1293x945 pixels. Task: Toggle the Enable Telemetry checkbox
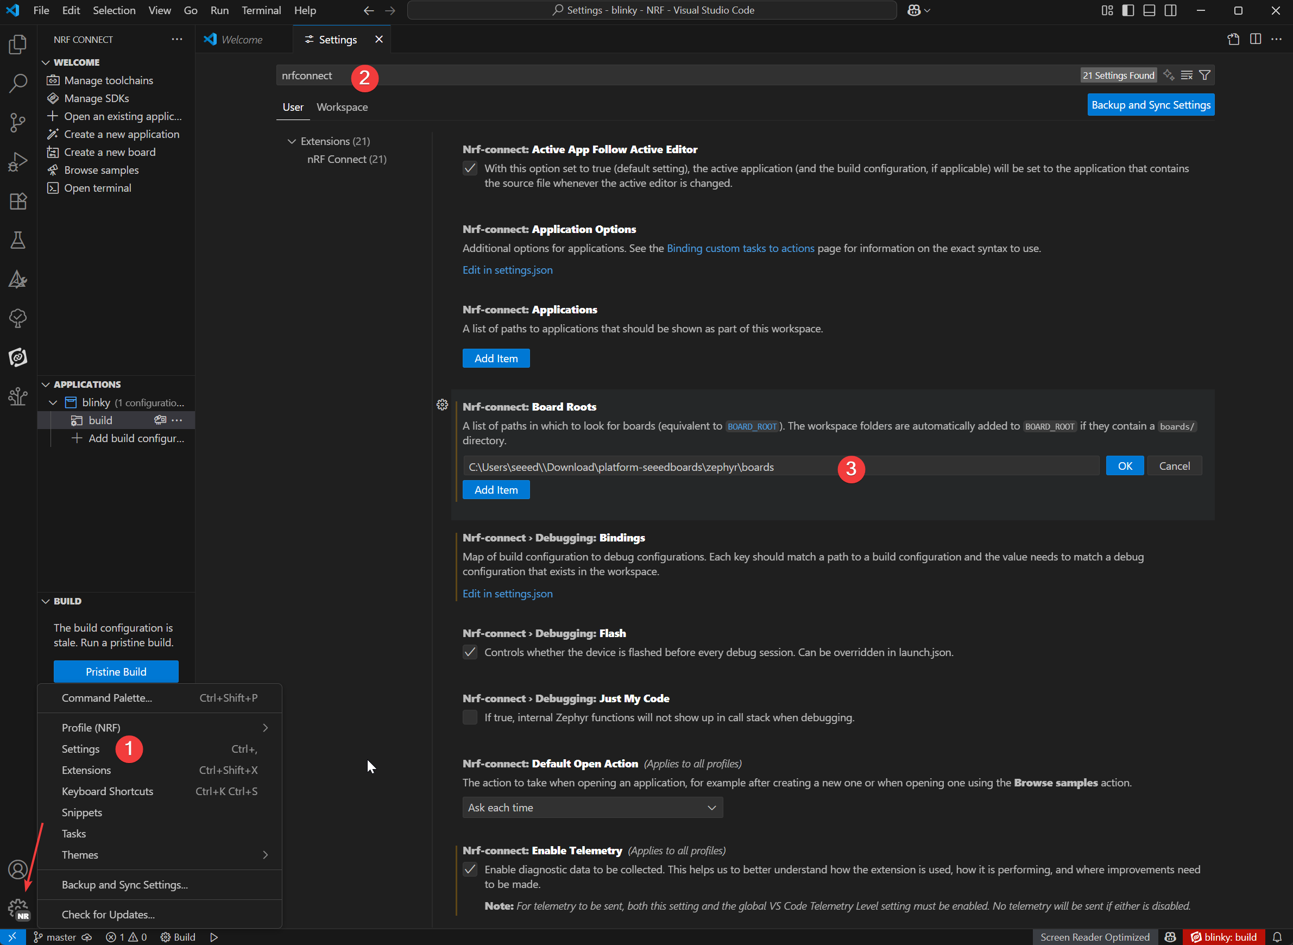[470, 870]
